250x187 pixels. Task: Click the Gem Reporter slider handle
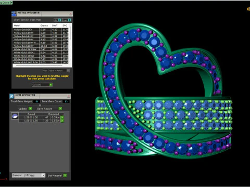click(40, 105)
